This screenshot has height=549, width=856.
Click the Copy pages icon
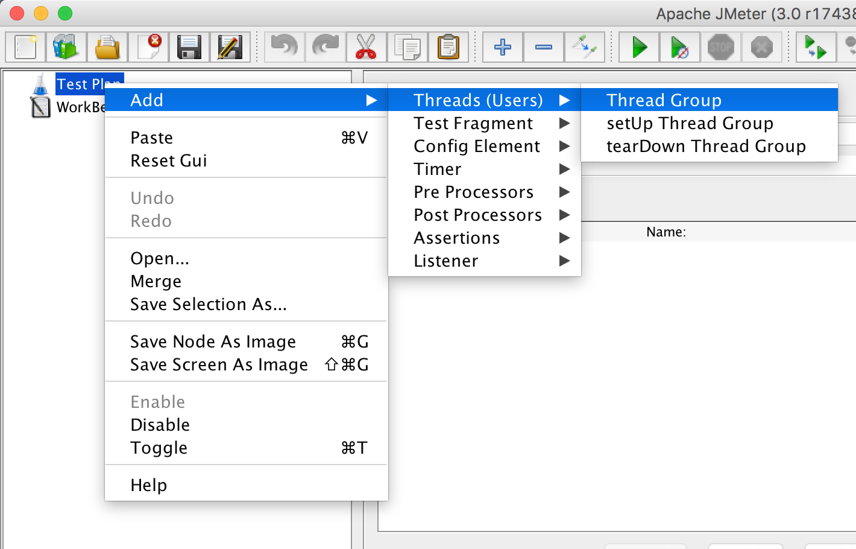(x=408, y=47)
